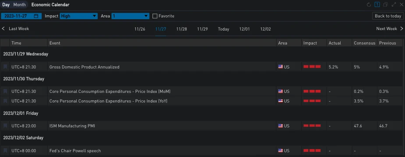Click the pop-out window icon
The height and width of the screenshot is (157, 405).
385,5
